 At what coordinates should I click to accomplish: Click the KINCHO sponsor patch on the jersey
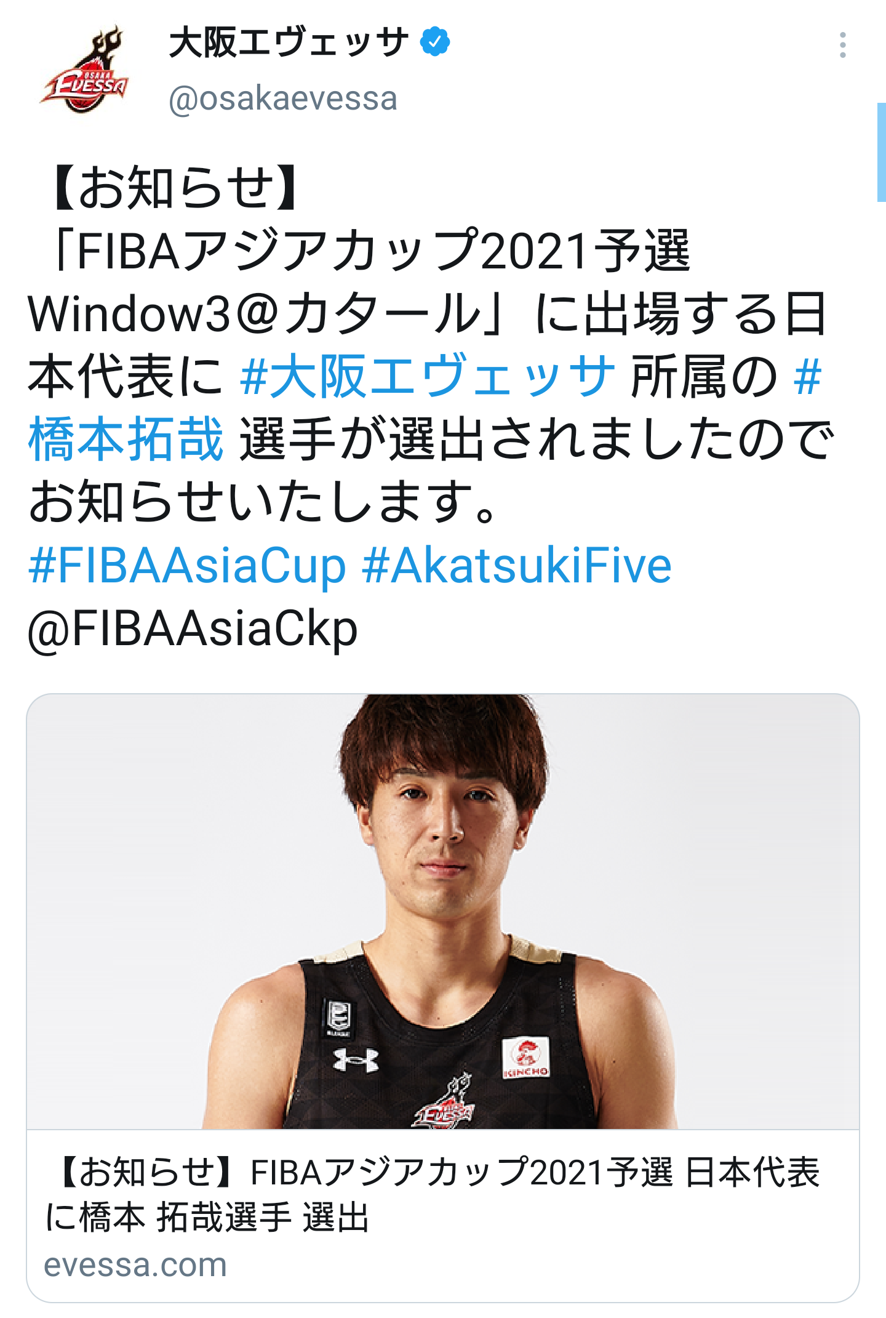[525, 1058]
